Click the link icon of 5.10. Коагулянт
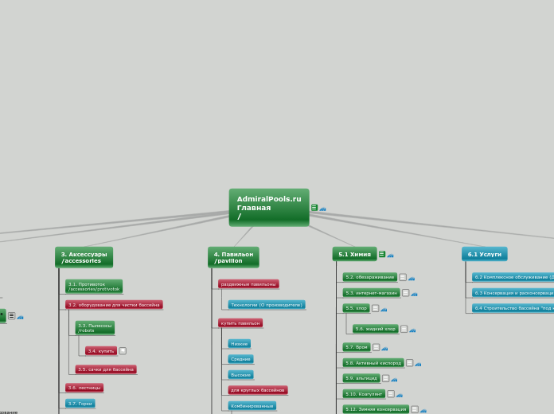 [x=400, y=395]
